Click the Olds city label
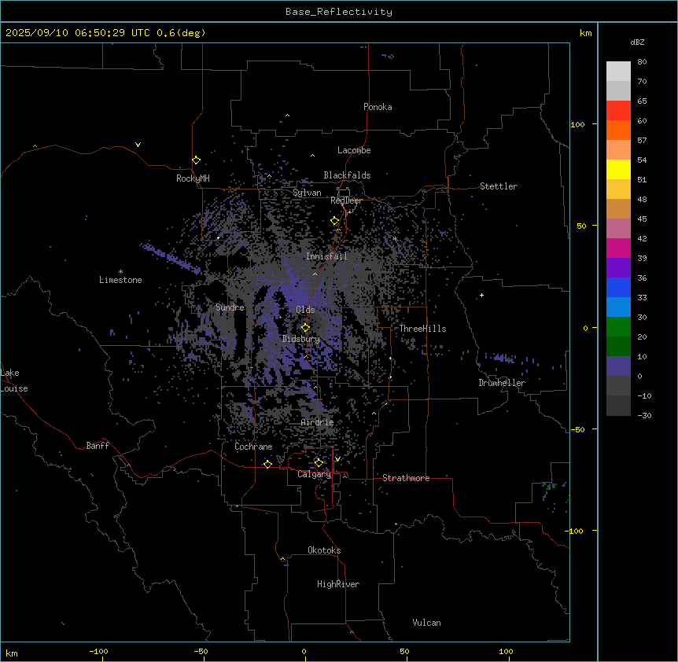The width and height of the screenshot is (678, 662). (305, 310)
